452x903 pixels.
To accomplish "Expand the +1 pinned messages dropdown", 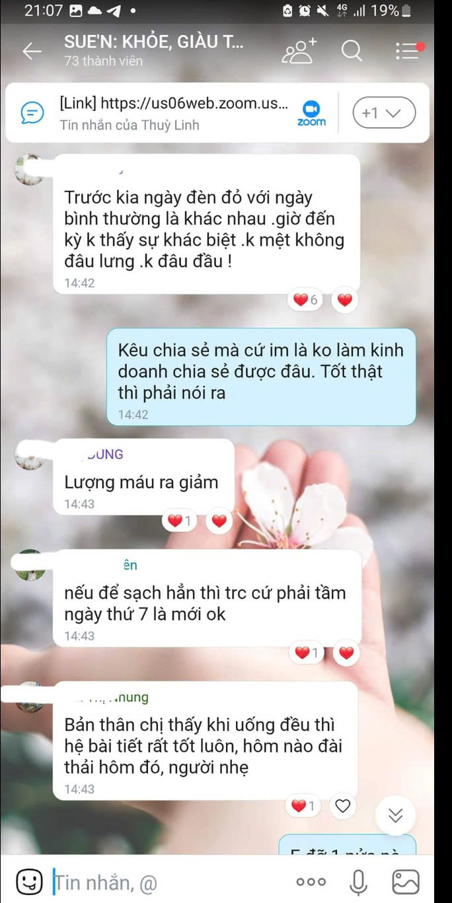I will pyautogui.click(x=384, y=113).
